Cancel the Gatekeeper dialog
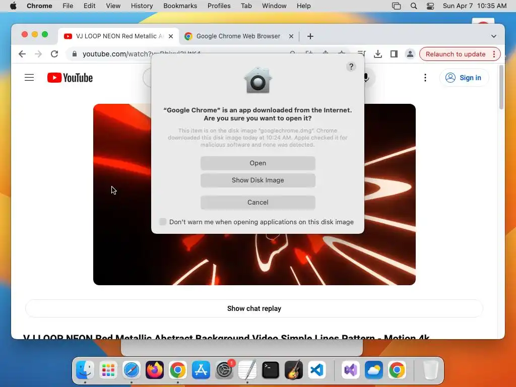The height and width of the screenshot is (387, 516). [x=257, y=203]
